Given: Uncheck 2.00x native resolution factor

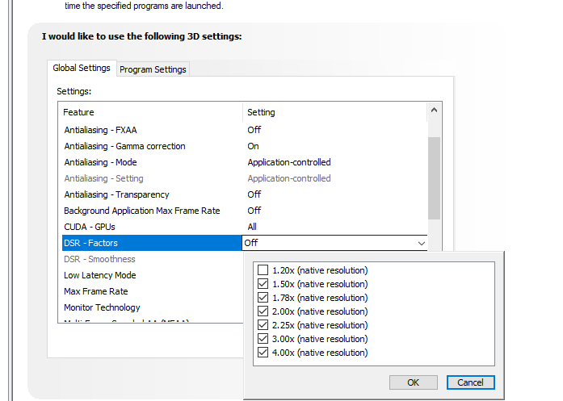Looking at the screenshot, I should [263, 311].
